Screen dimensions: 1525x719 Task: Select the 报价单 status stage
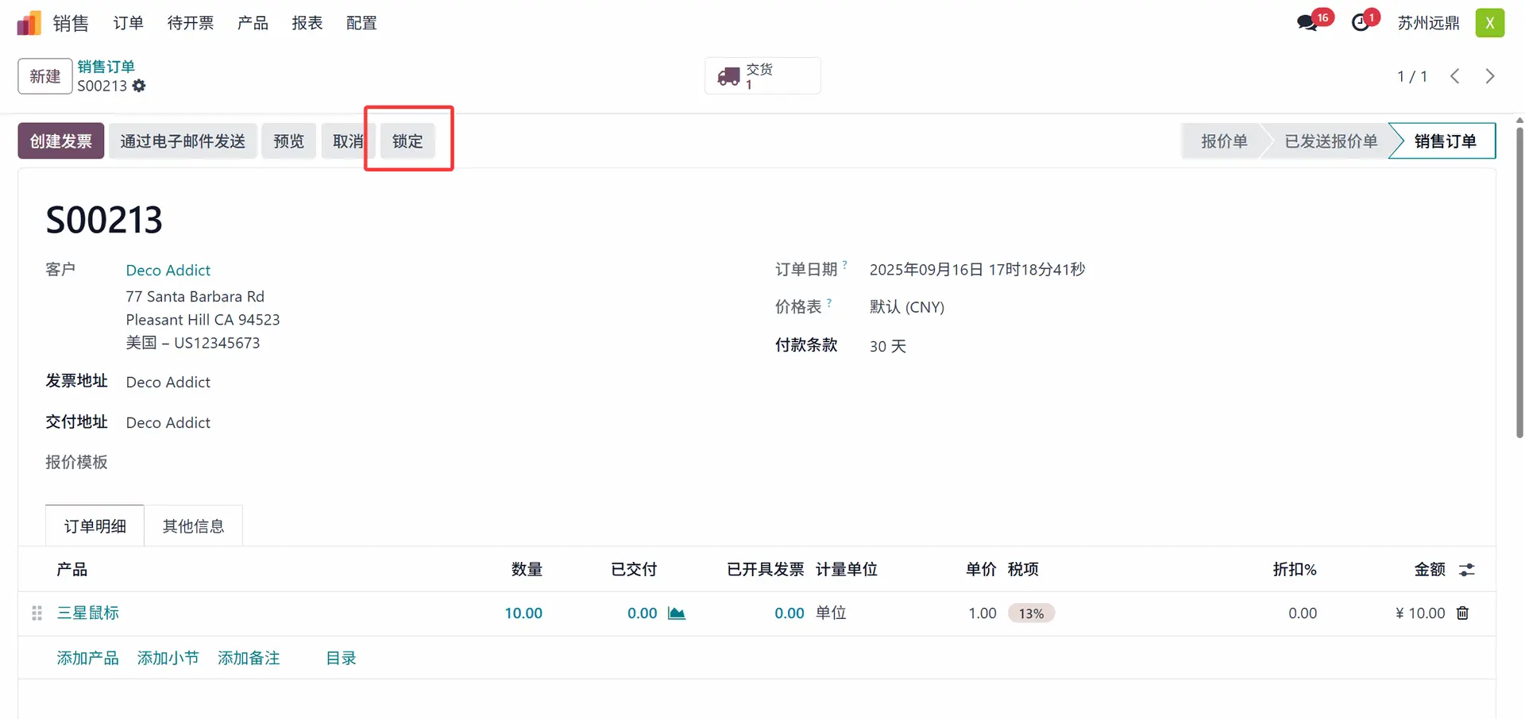1223,141
